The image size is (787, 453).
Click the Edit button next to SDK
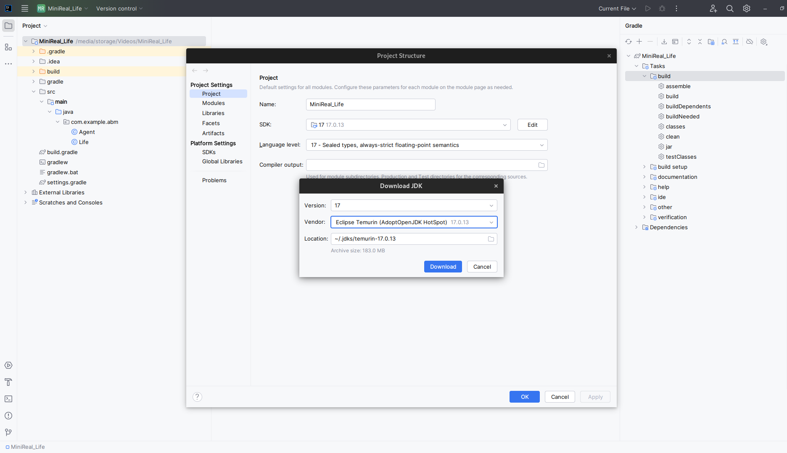(x=532, y=125)
